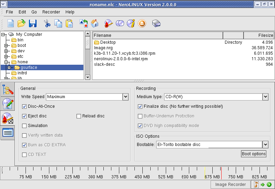The width and height of the screenshot is (275, 189).
Task: Click the red capacity marker on size bar
Action: point(221,173)
